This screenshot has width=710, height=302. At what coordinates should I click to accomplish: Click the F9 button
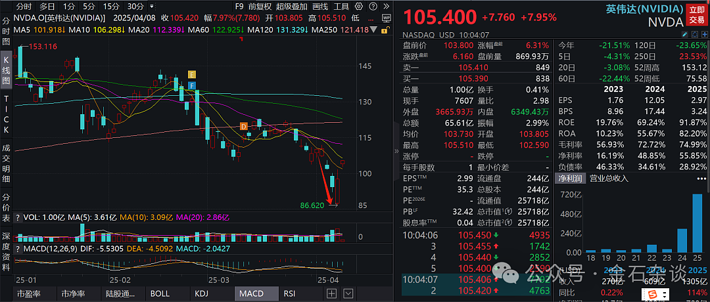coord(239,7)
